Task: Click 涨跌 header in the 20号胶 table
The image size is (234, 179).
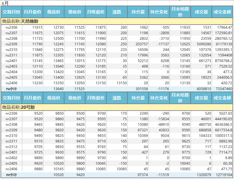Action: (x=117, y=98)
